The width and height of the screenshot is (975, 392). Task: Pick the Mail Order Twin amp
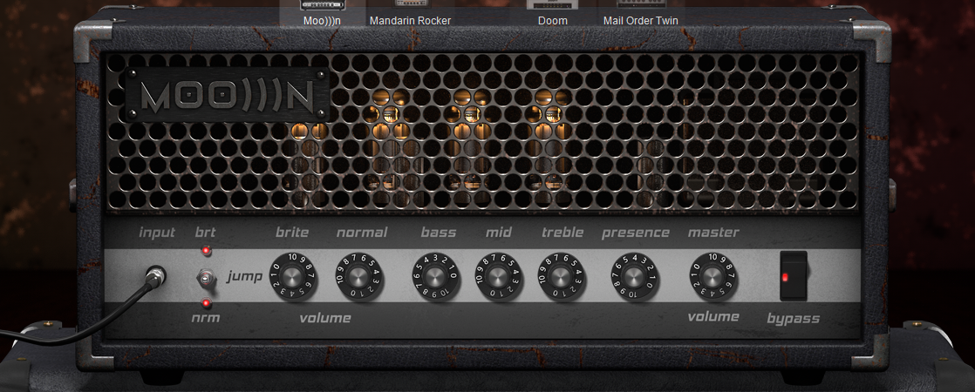pyautogui.click(x=640, y=13)
